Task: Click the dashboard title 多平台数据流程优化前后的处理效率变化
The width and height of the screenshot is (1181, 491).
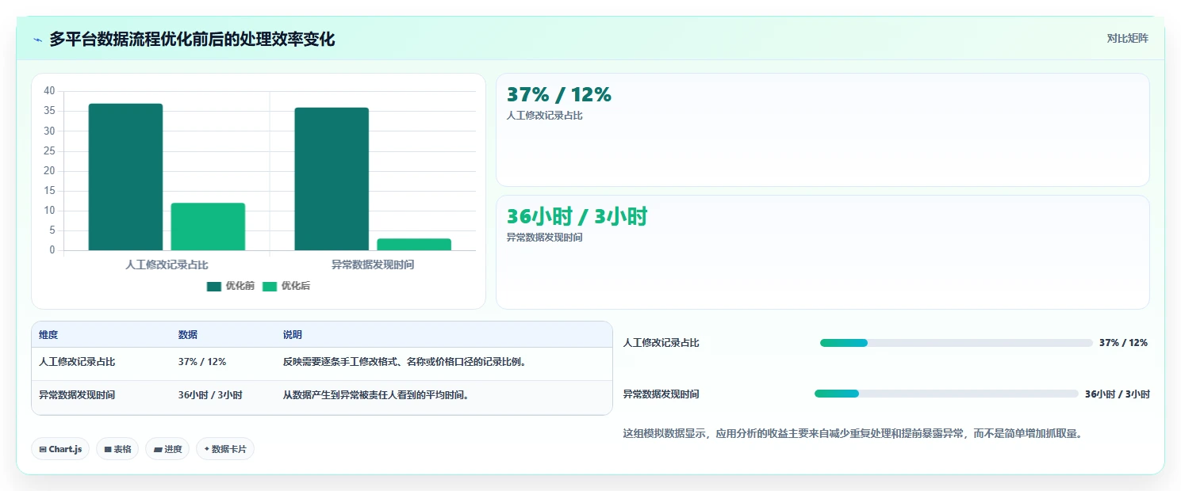Action: (x=192, y=39)
